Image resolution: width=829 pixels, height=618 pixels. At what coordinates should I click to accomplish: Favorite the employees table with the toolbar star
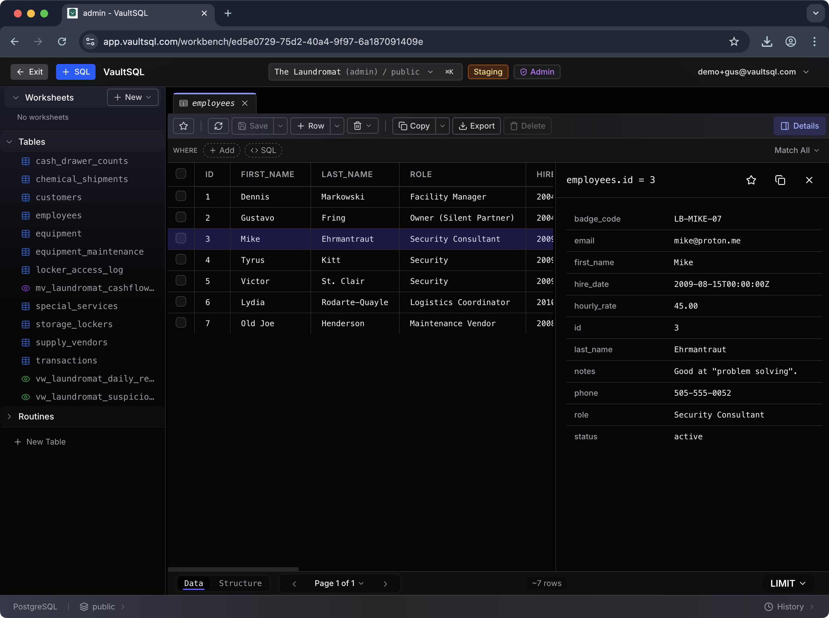pos(183,126)
